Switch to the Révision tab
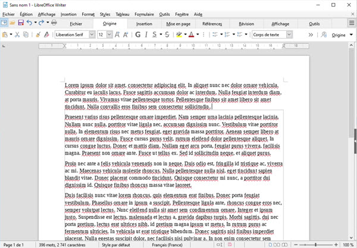The image size is (357, 248). [246, 24]
